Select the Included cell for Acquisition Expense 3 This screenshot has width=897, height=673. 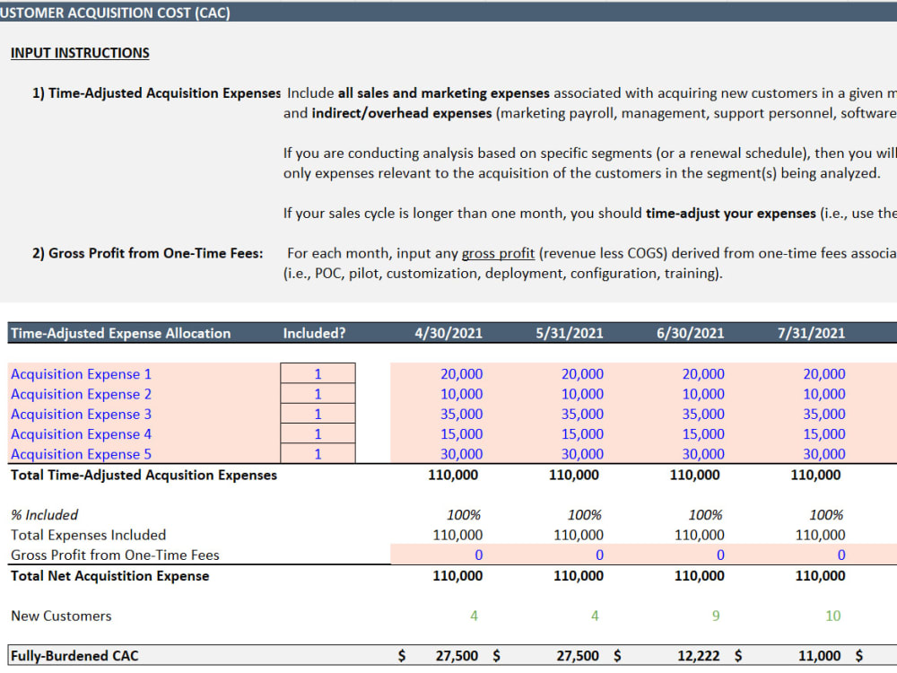pos(318,414)
